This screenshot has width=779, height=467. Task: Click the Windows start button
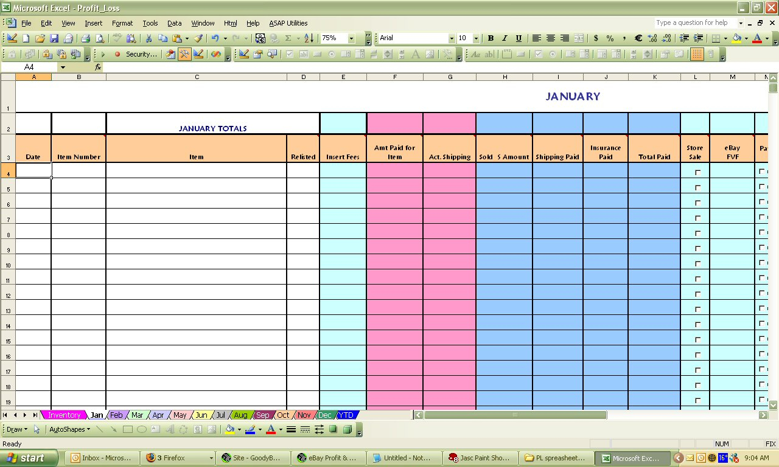click(x=29, y=458)
